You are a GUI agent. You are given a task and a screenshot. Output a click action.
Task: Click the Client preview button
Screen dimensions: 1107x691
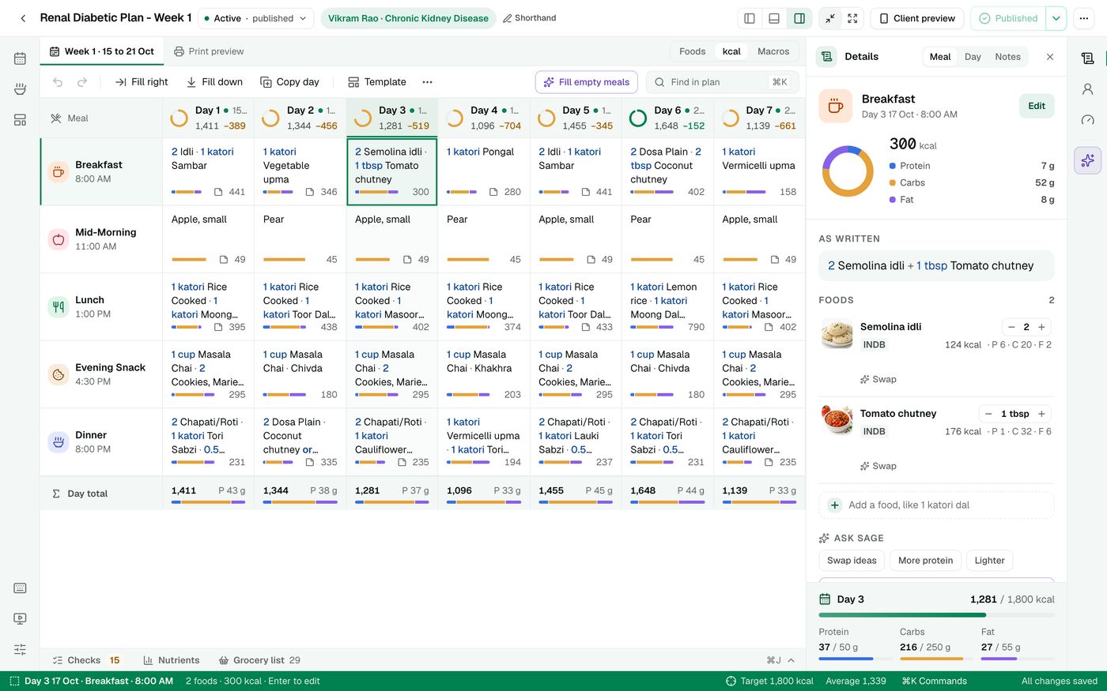click(x=916, y=18)
